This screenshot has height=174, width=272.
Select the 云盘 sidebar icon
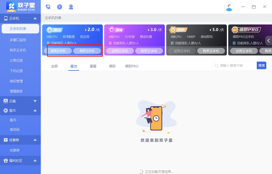[6, 101]
